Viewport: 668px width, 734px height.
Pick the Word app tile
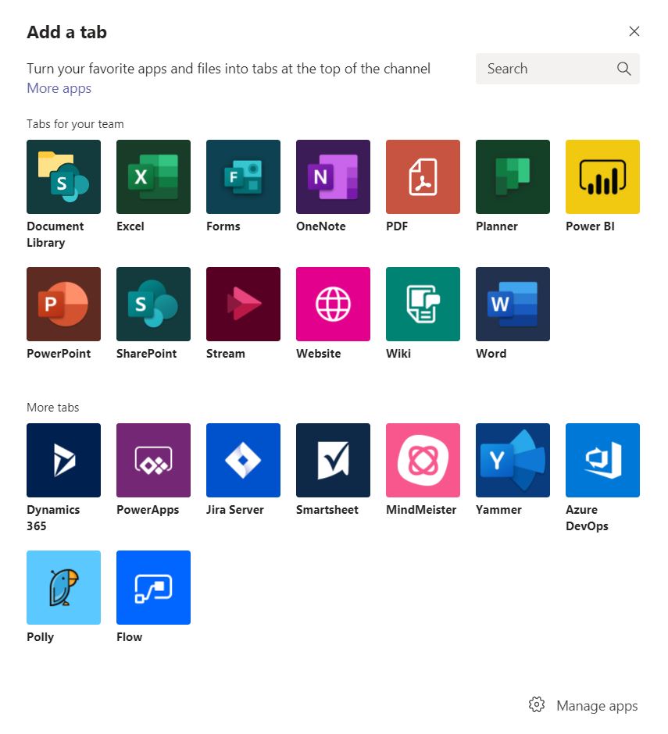(x=513, y=305)
